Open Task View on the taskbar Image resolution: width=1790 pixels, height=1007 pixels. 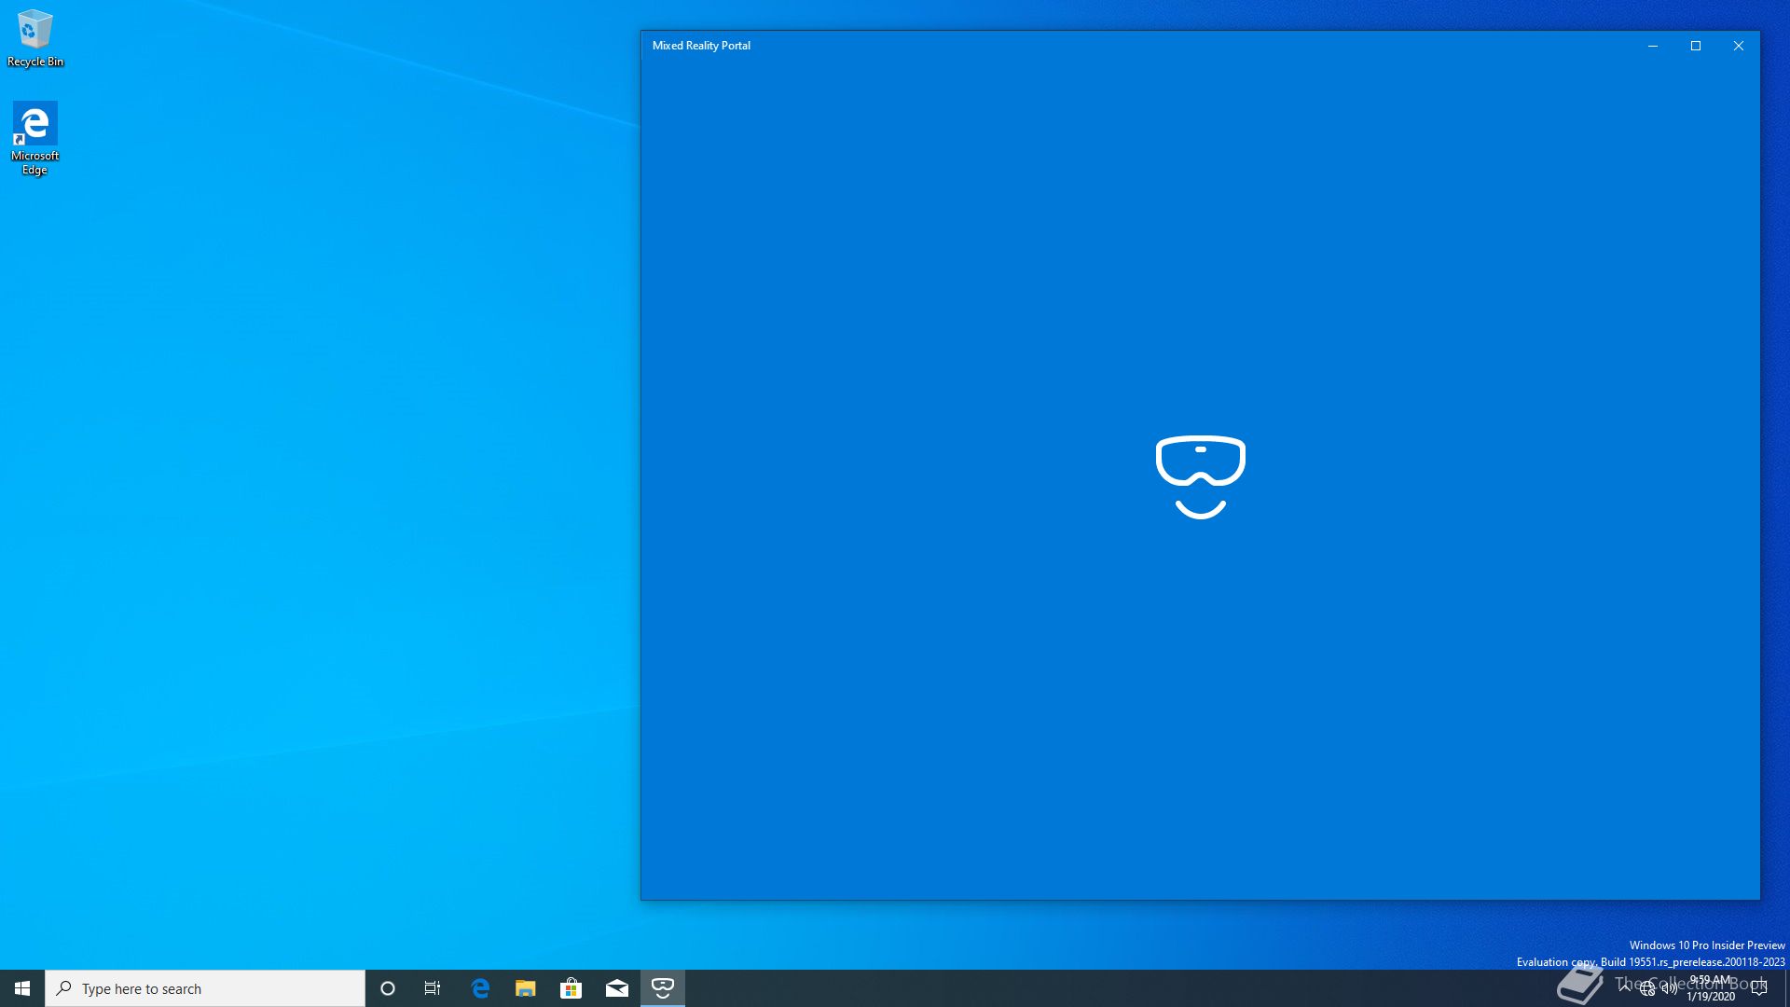[x=433, y=988]
